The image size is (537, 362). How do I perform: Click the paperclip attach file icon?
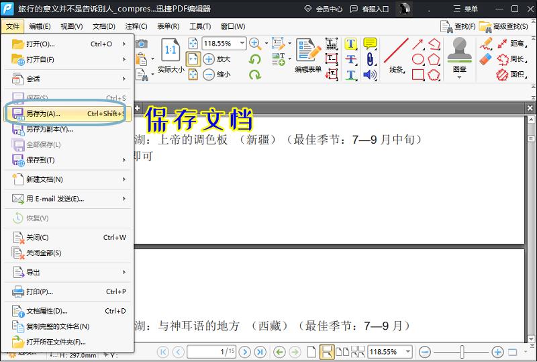(370, 59)
